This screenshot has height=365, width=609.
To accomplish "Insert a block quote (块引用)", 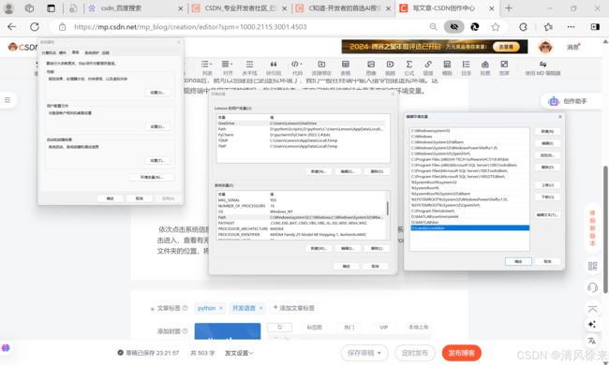I will pos(274,68).
